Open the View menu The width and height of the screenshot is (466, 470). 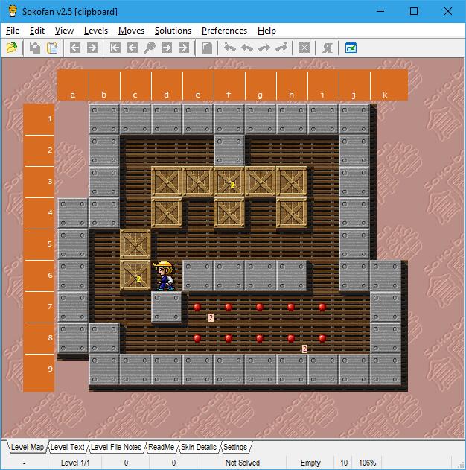tap(64, 31)
